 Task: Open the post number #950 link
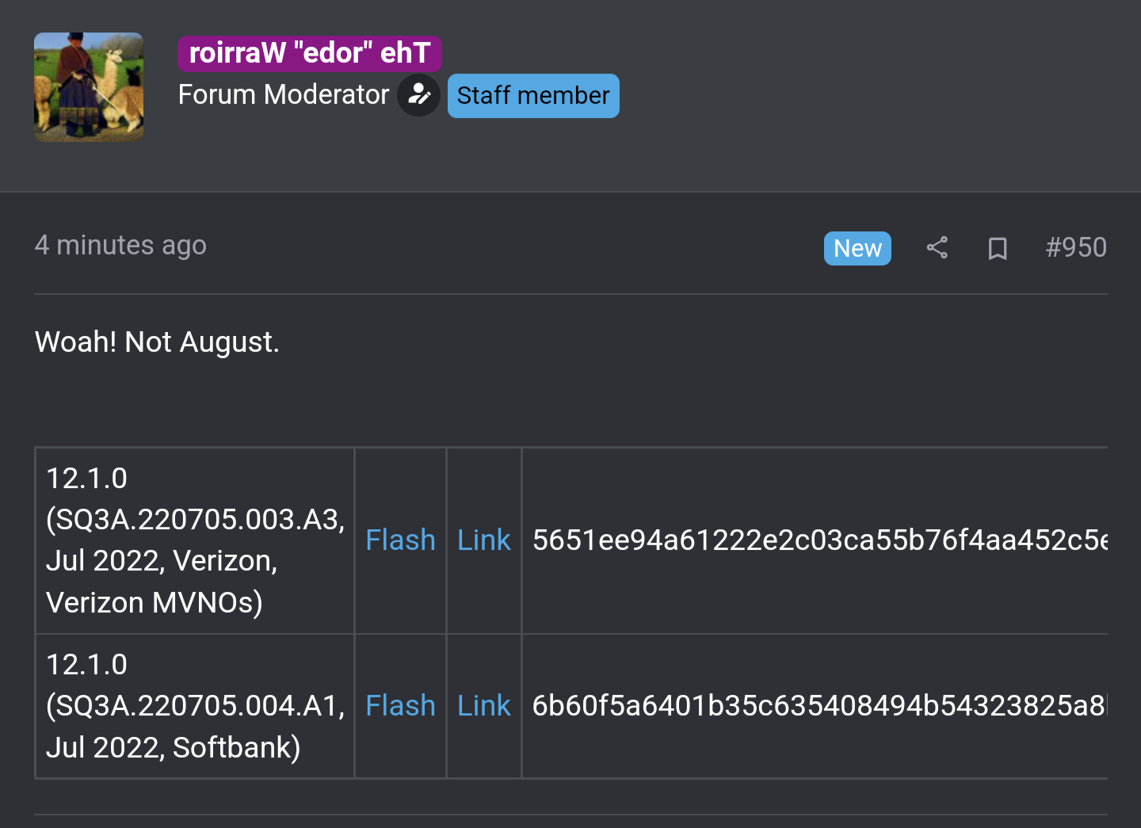click(x=1075, y=248)
